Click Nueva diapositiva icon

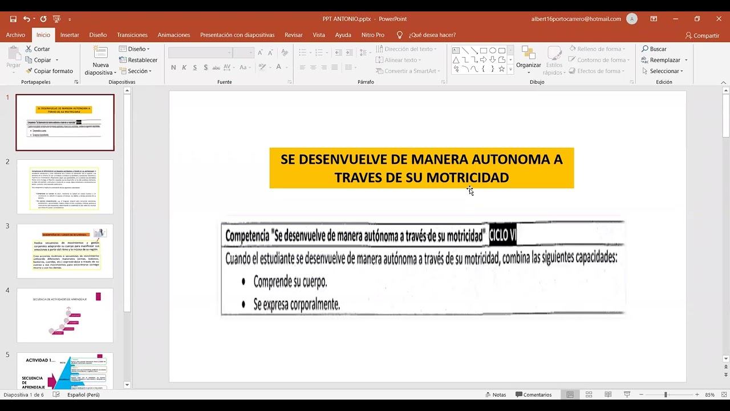click(x=100, y=61)
